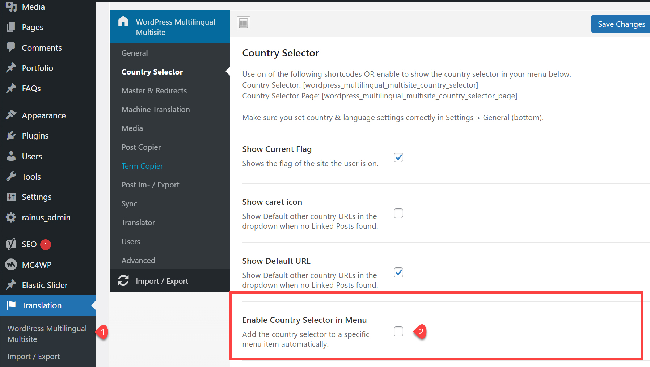
Task: Click the Media icon in admin sidebar
Action: tap(11, 7)
